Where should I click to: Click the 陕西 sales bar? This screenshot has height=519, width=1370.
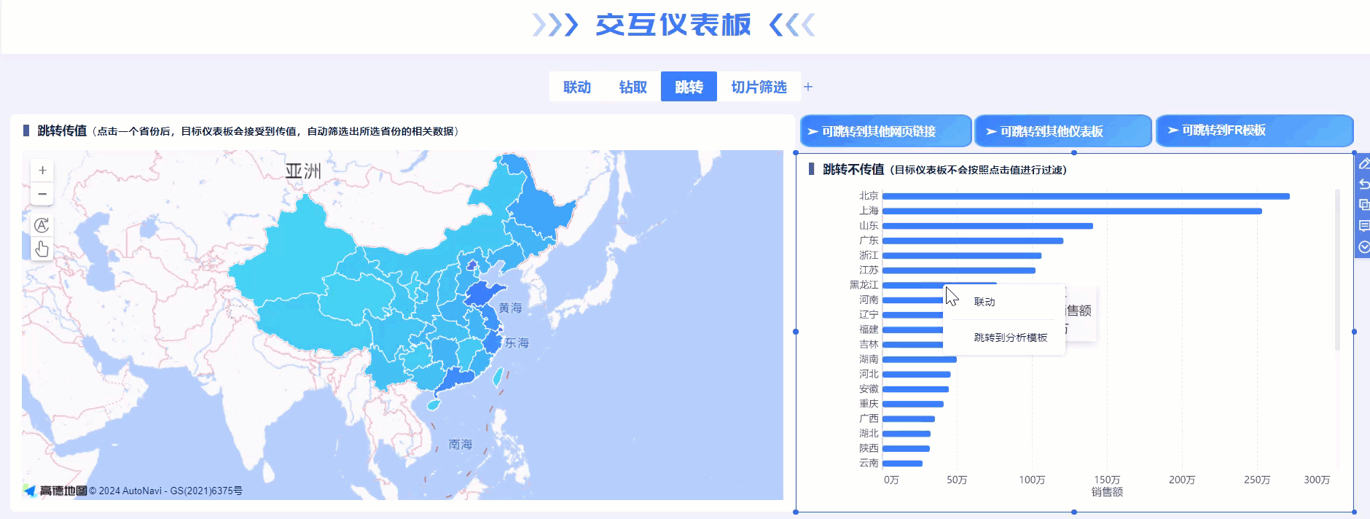pos(906,448)
